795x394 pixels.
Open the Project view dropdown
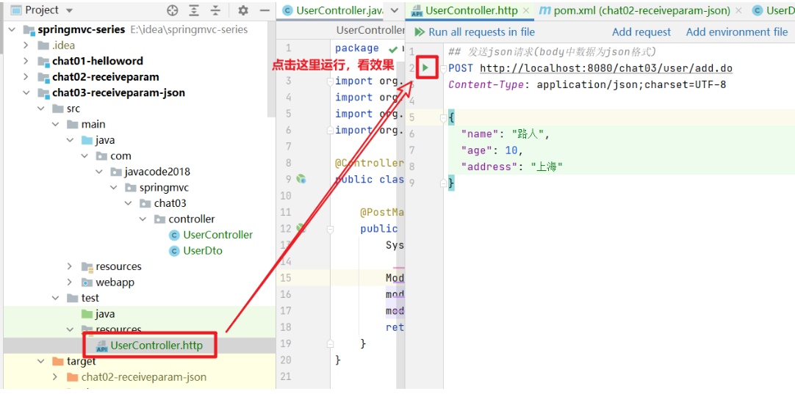click(69, 10)
